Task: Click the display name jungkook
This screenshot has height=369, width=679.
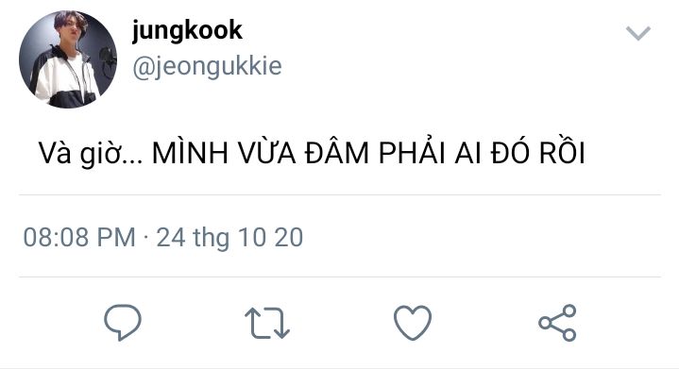Action: click(187, 31)
